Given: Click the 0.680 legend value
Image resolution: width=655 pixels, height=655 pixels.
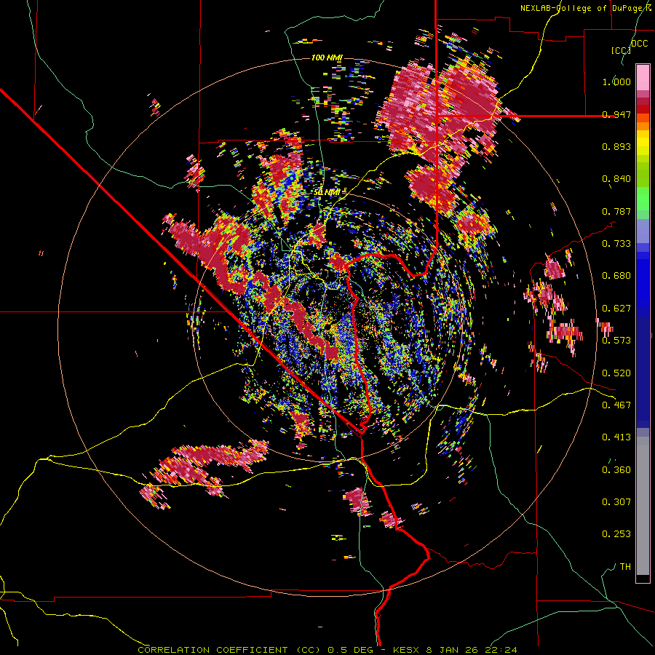Looking at the screenshot, I should coord(616,276).
